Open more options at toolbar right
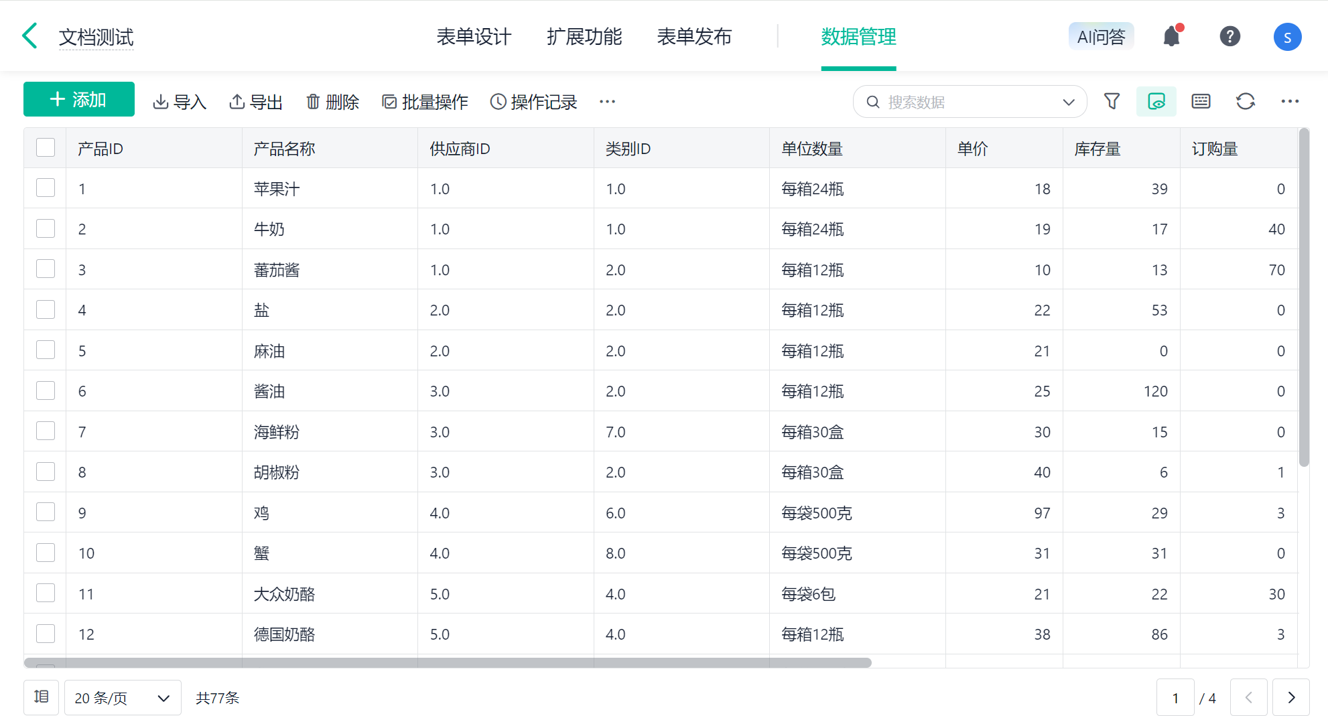 point(1290,101)
